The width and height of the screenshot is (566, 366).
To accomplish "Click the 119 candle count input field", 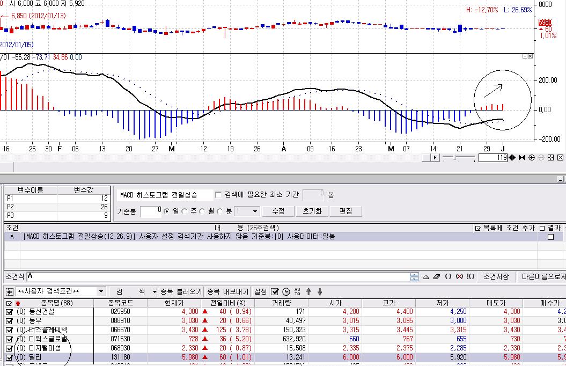I will point(493,158).
